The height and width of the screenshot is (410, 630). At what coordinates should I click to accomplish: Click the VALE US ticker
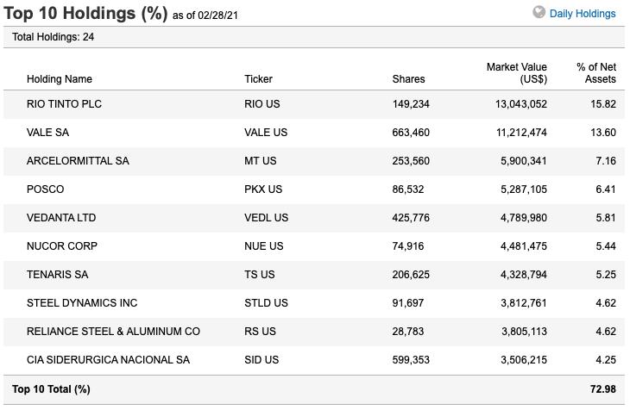point(266,133)
